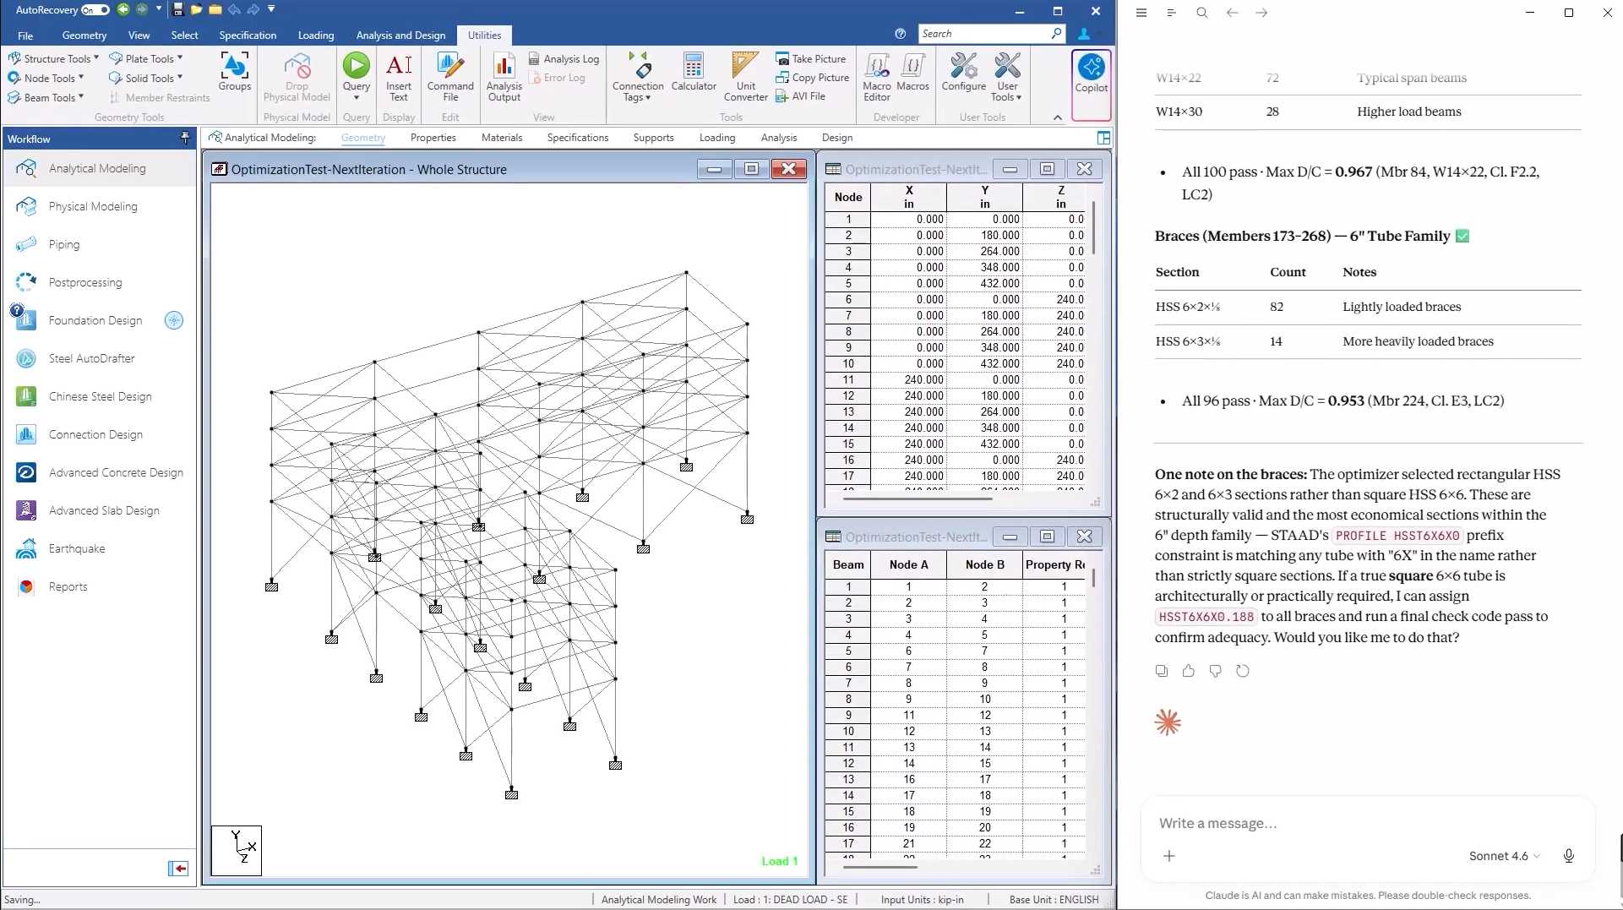Open the Sonnet 4.6 model selector
The image size is (1623, 910).
[1504, 856]
